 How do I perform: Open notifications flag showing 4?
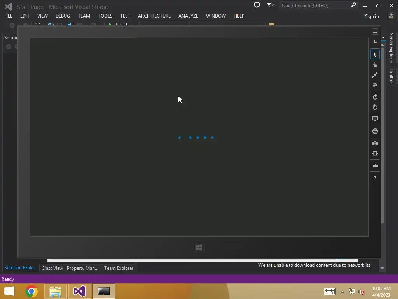point(271,5)
